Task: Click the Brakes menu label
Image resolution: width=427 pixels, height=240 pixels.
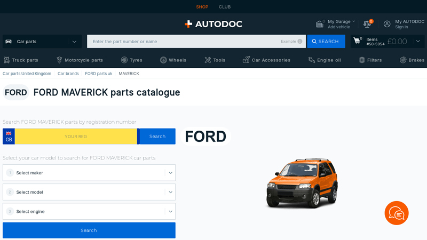Action: click(x=416, y=60)
